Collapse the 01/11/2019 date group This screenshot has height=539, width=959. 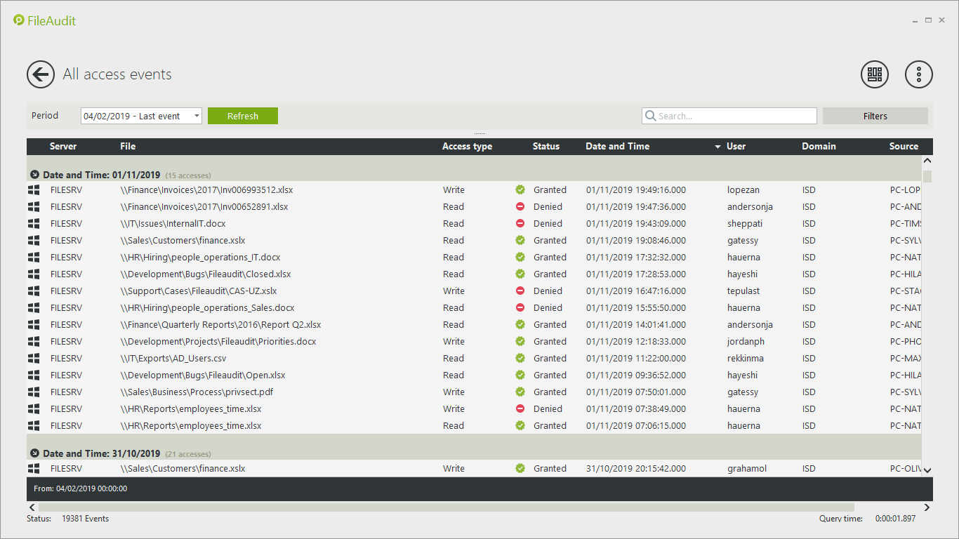click(x=34, y=175)
